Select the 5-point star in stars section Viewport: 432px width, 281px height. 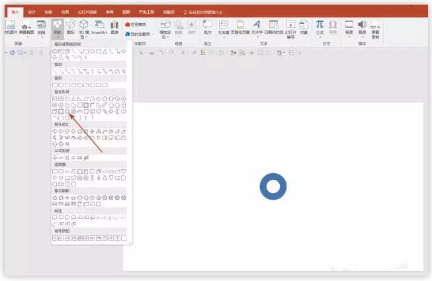(73, 198)
